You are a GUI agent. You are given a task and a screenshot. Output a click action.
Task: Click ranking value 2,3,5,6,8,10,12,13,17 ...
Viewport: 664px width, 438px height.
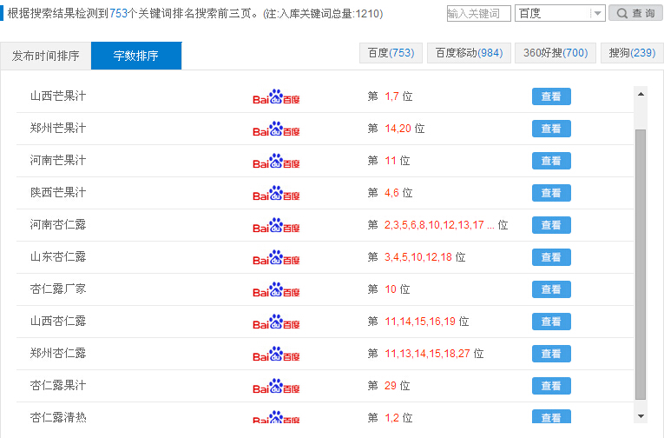[435, 225]
